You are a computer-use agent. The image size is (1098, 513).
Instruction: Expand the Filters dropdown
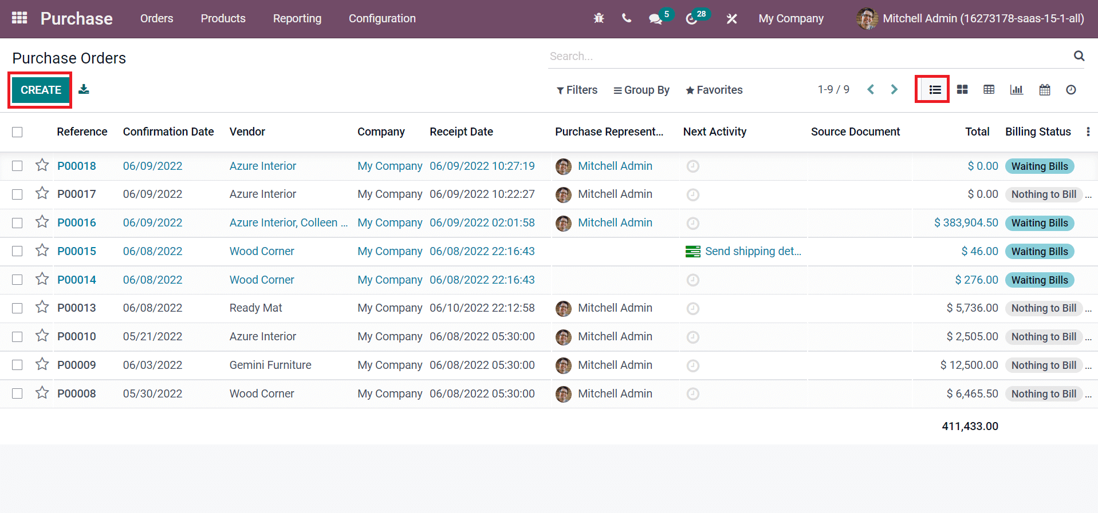tap(577, 90)
